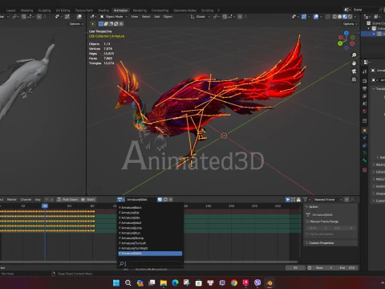
Task: Open the View menu in 3D viewport header
Action: pos(135,17)
